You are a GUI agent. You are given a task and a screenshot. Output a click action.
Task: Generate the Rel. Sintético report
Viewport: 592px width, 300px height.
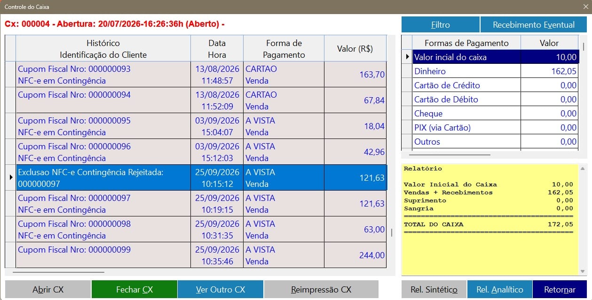(x=434, y=290)
